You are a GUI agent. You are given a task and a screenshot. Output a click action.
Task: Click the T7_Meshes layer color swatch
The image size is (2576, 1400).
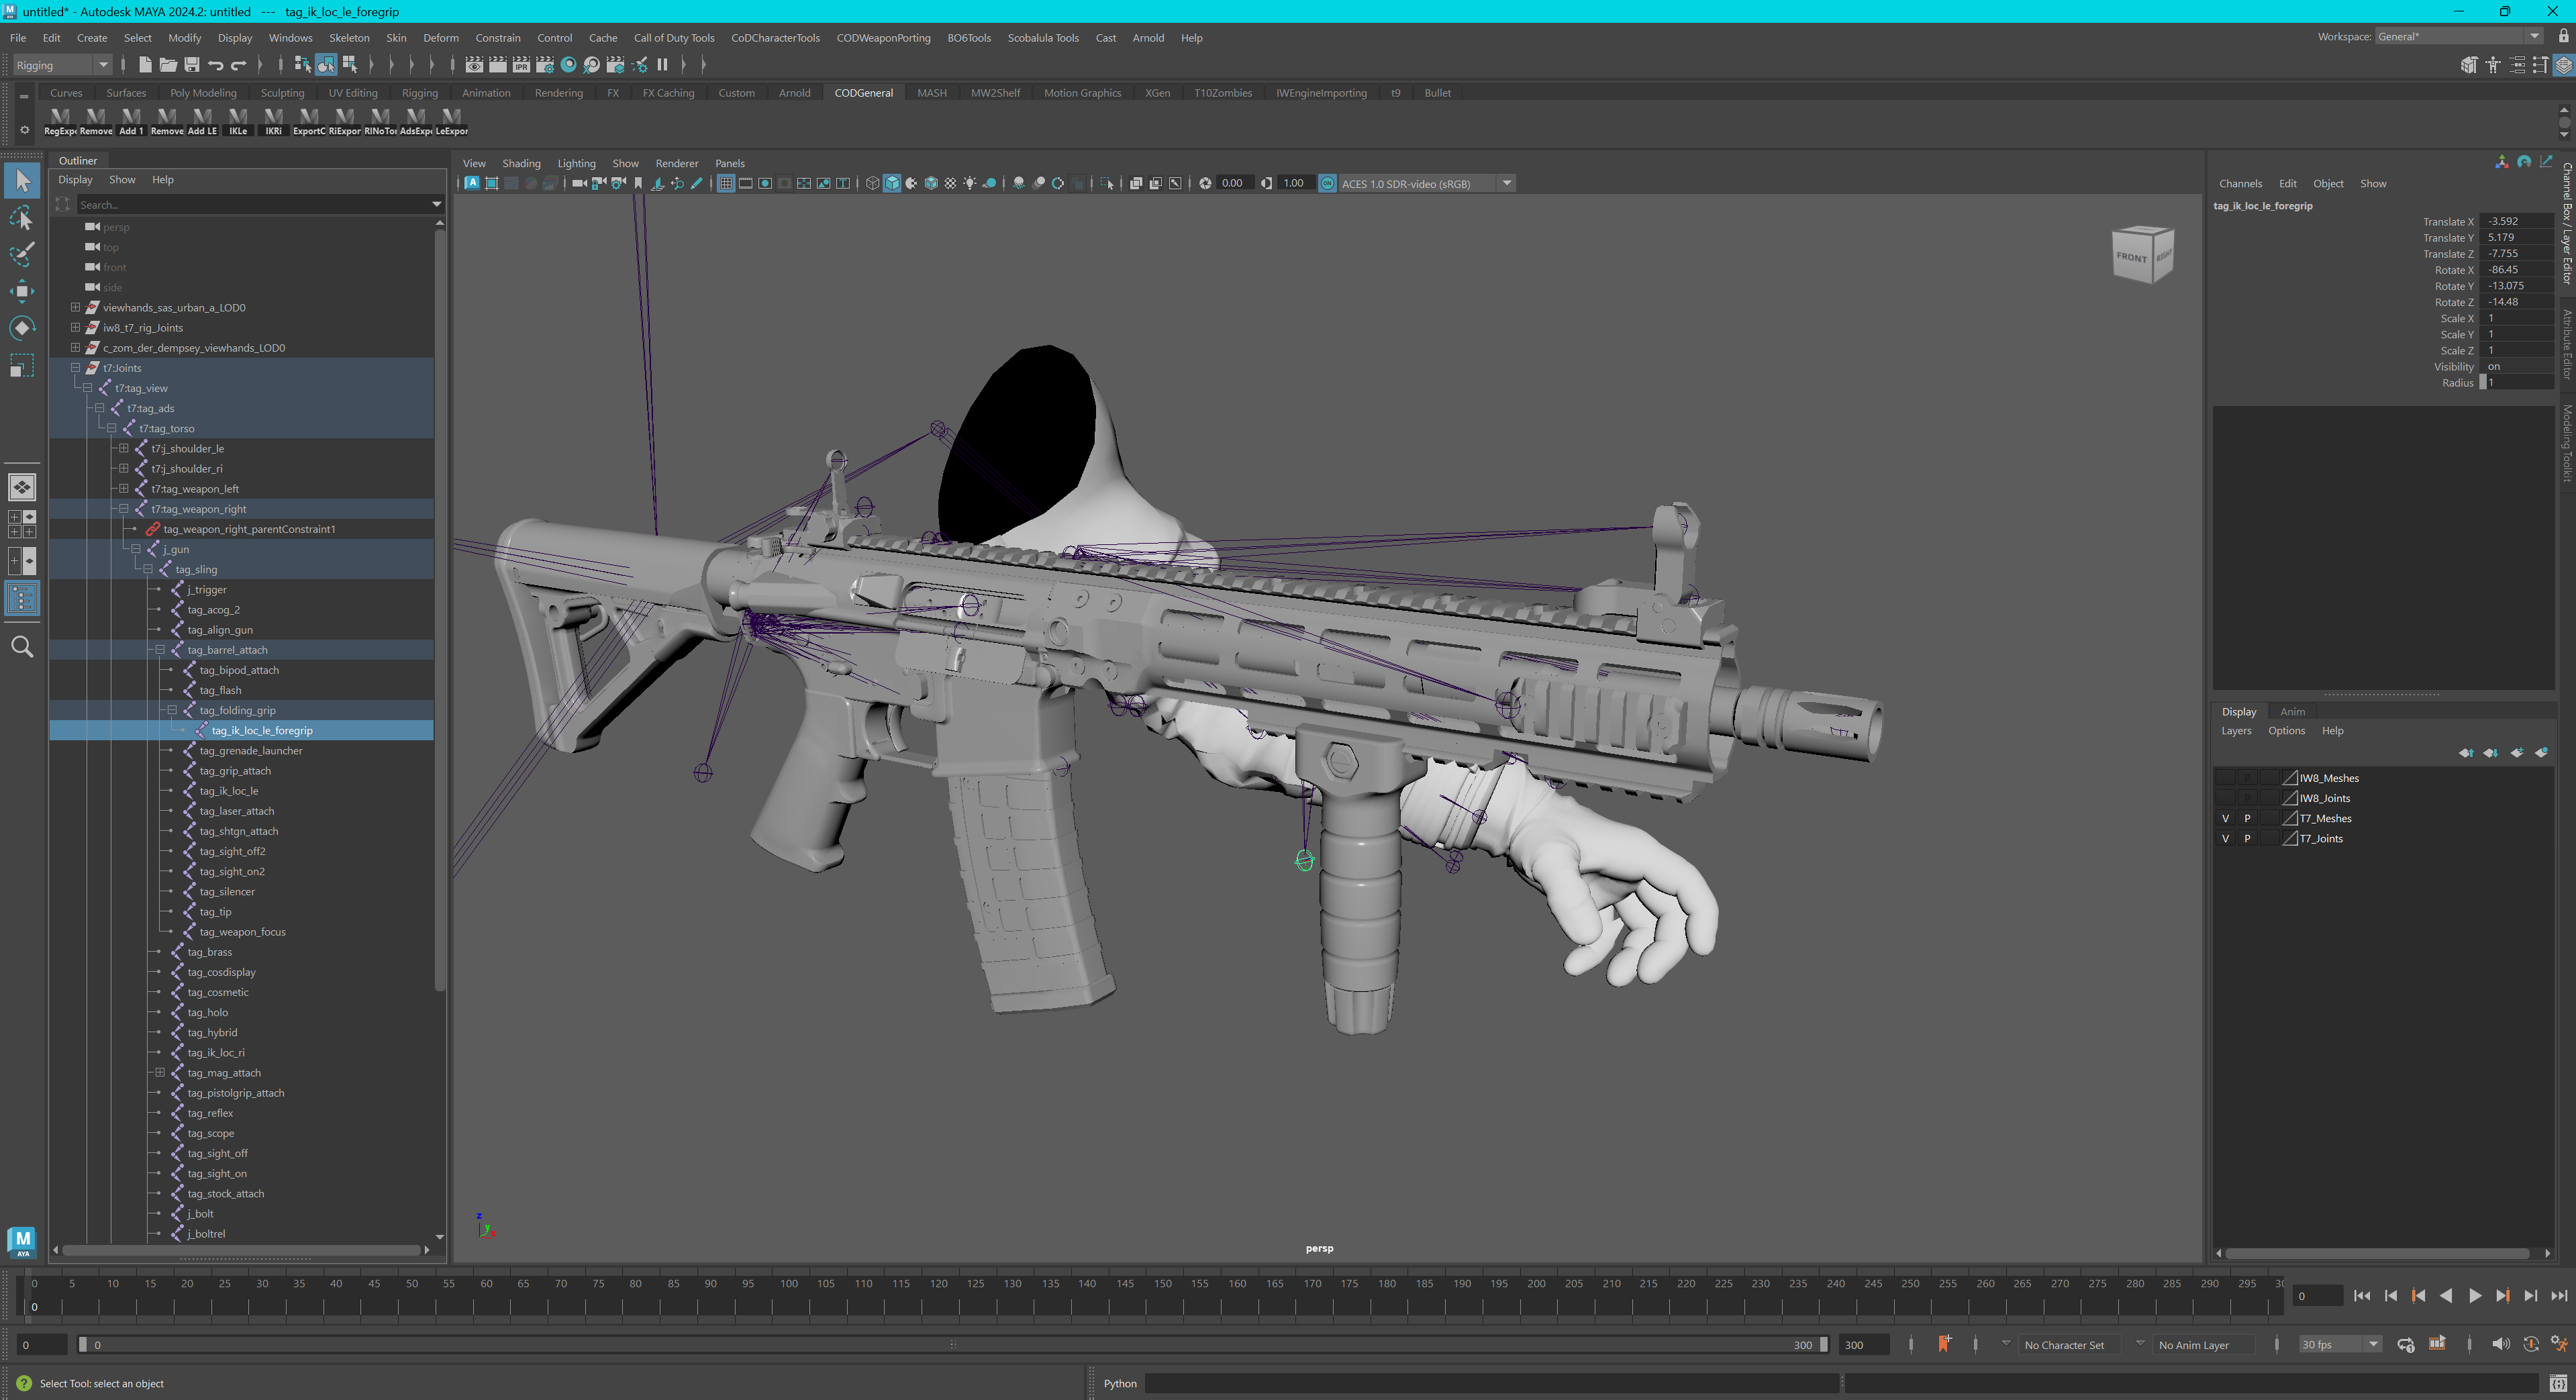click(x=2290, y=818)
